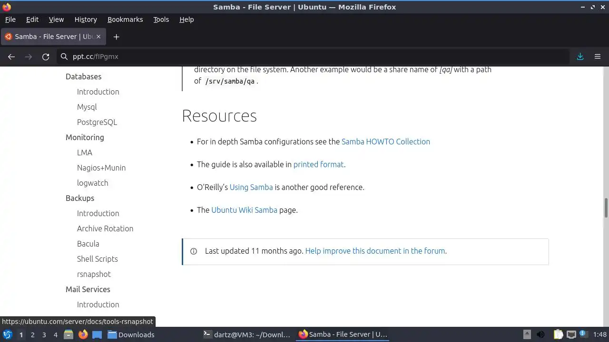Click the Samba - File Server taskbar entry
The width and height of the screenshot is (609, 342).
(x=343, y=334)
